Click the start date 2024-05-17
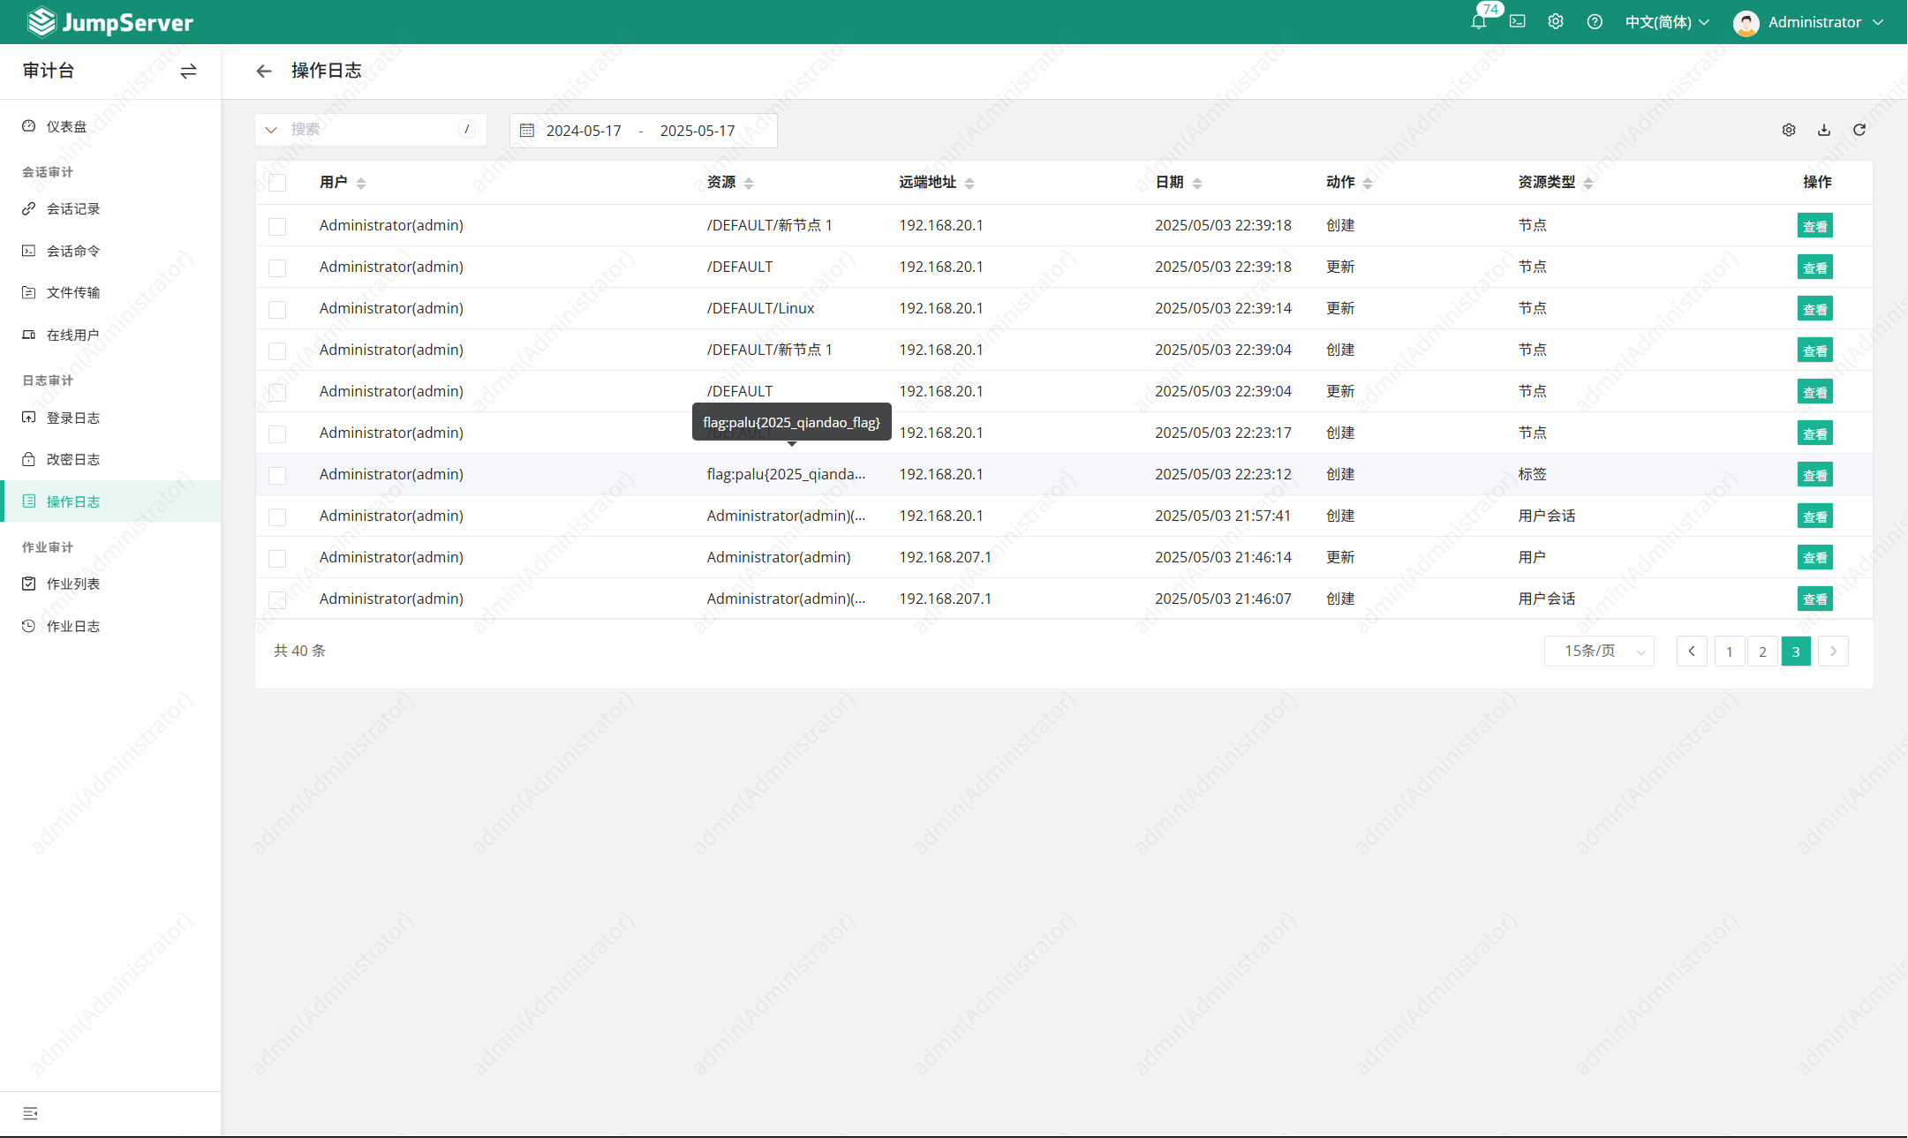 (584, 131)
